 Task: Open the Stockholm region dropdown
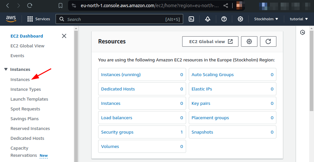266,19
